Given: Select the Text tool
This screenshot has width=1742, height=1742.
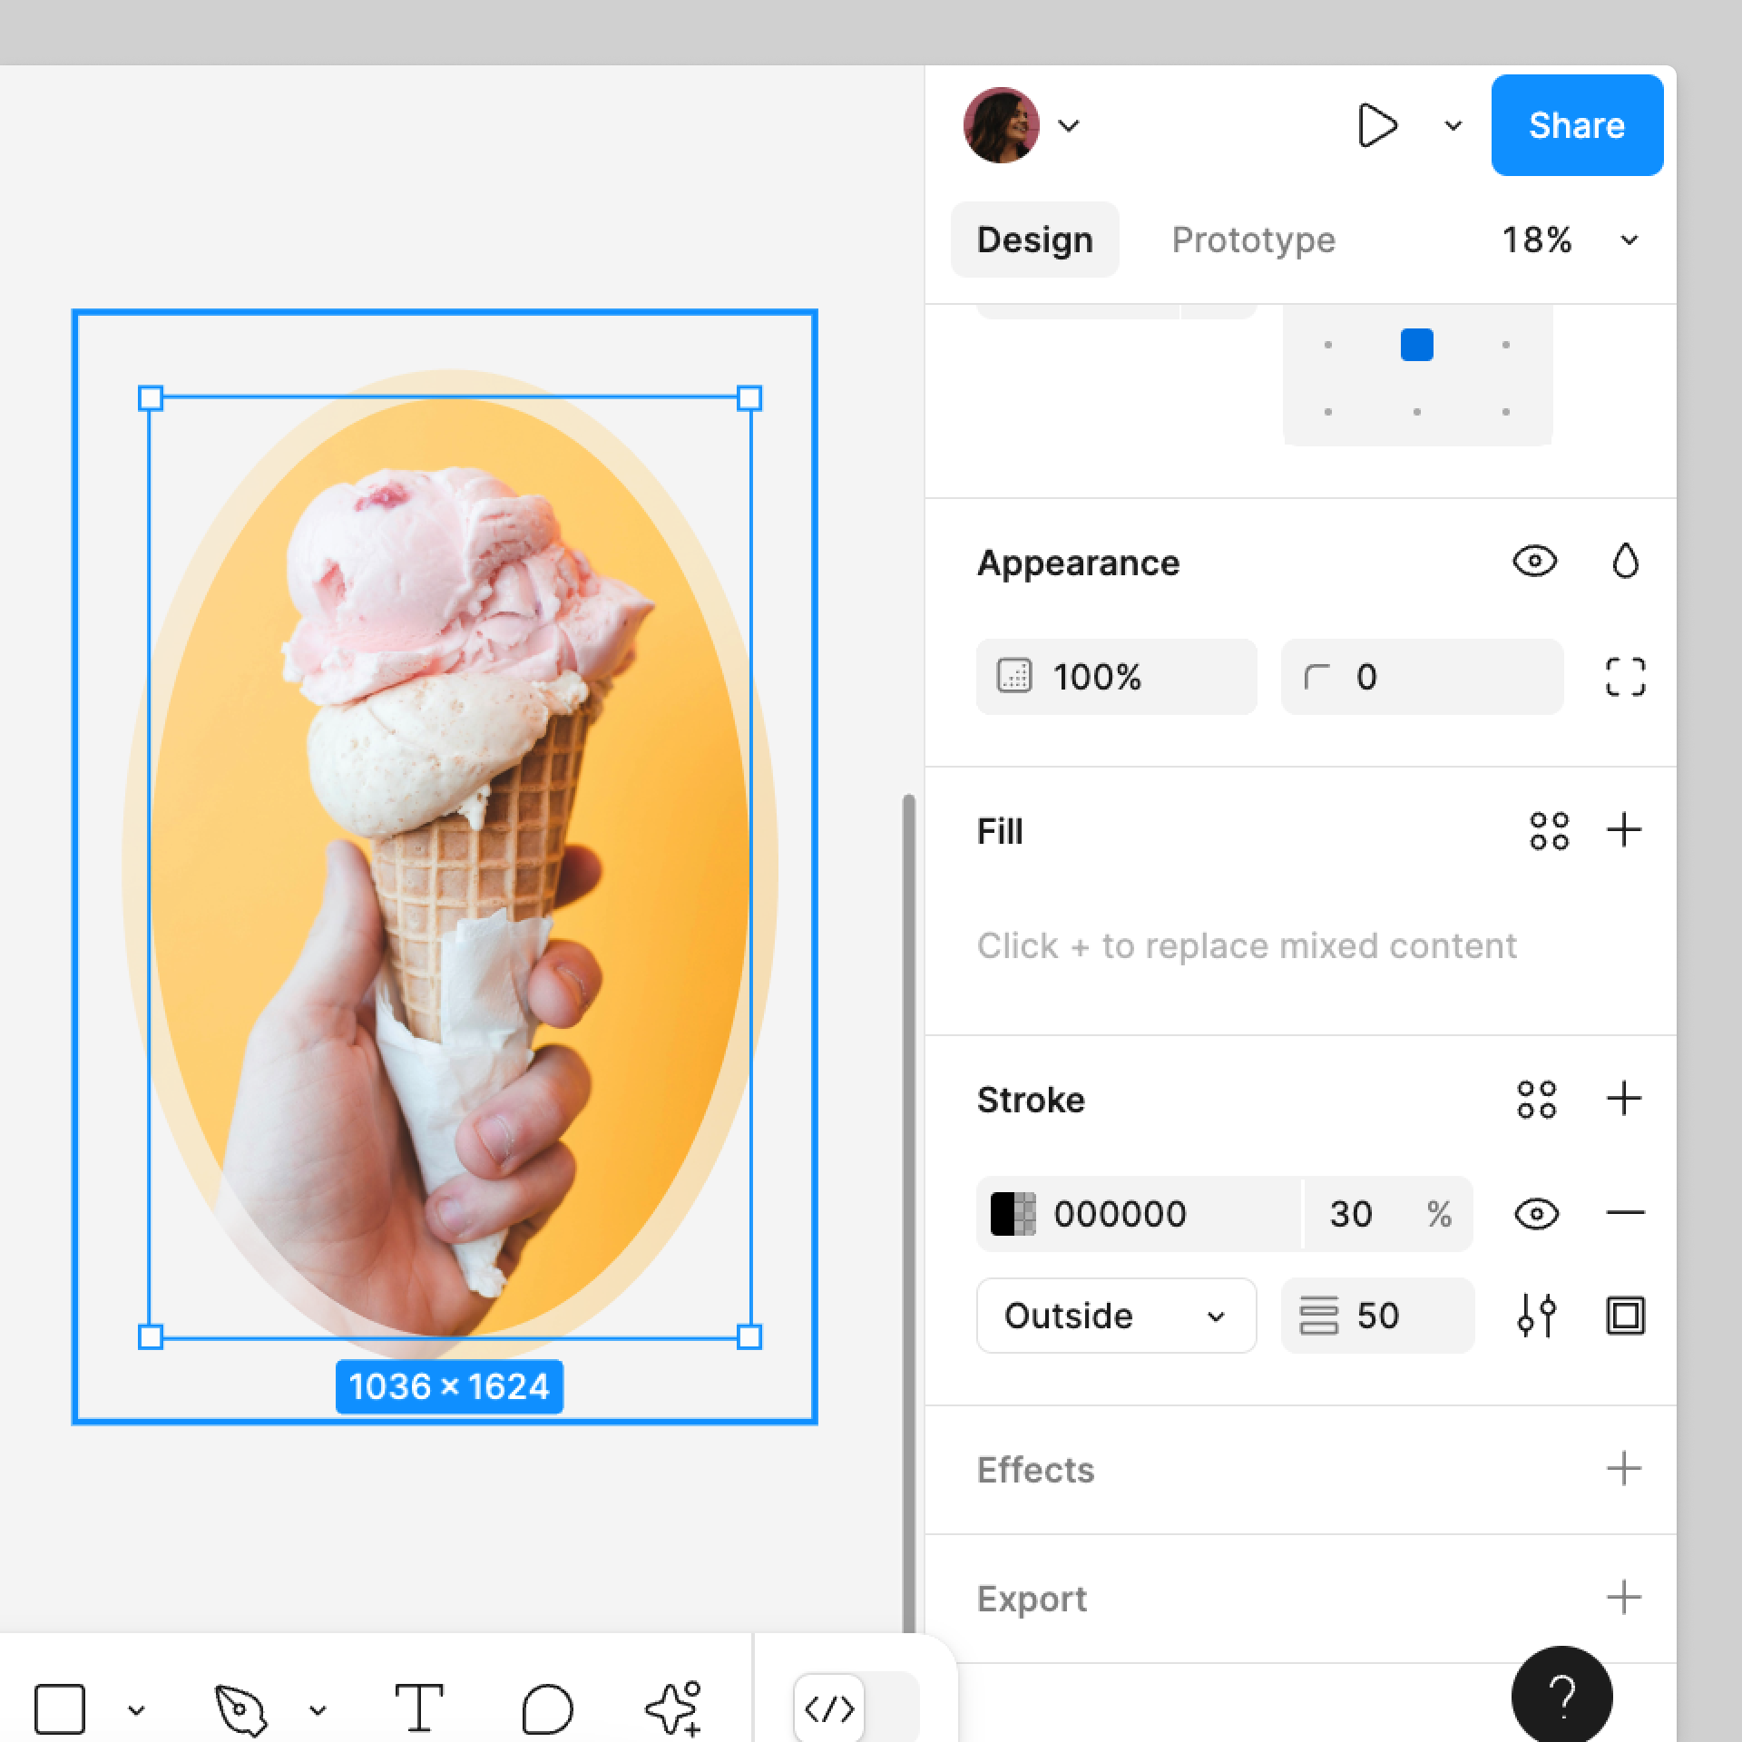Looking at the screenshot, I should pyautogui.click(x=419, y=1708).
